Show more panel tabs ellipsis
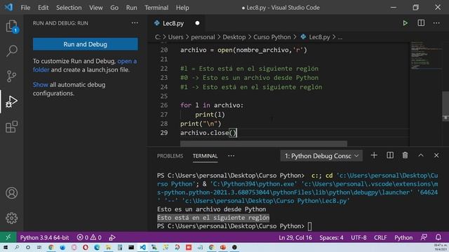This screenshot has height=252, width=449. point(231,155)
